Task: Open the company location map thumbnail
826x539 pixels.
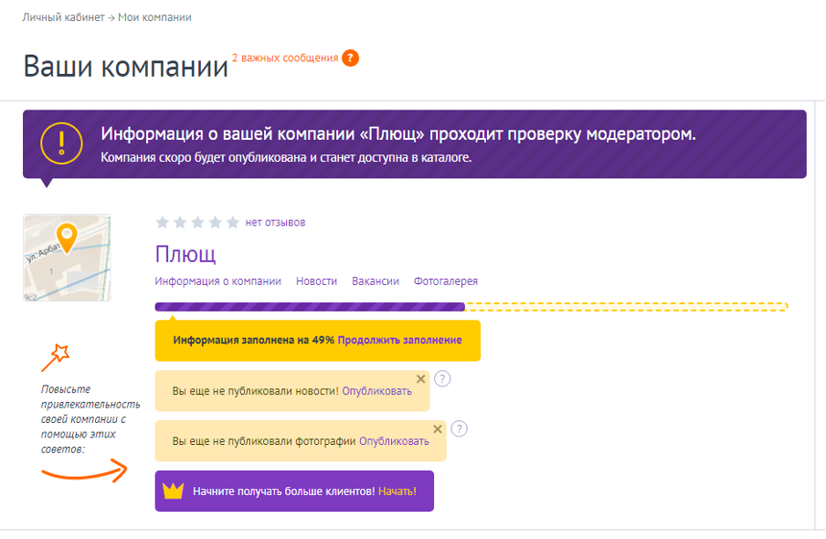Action: 67,258
